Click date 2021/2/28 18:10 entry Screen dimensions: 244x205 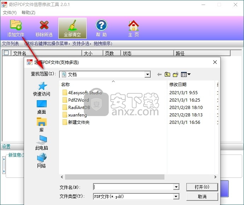click(x=186, y=108)
